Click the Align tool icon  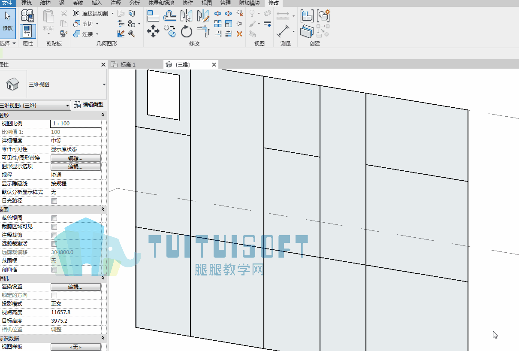click(x=153, y=16)
